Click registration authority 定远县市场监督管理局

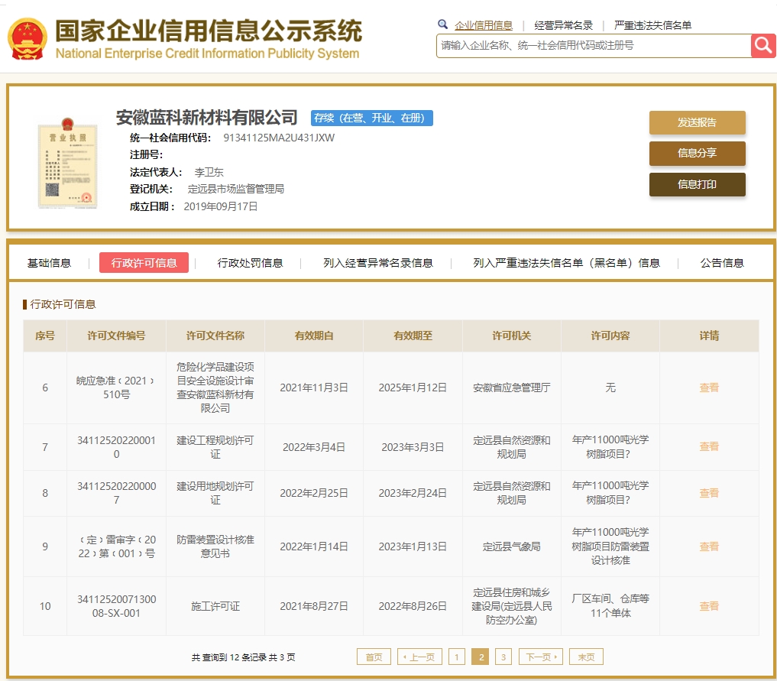[236, 189]
